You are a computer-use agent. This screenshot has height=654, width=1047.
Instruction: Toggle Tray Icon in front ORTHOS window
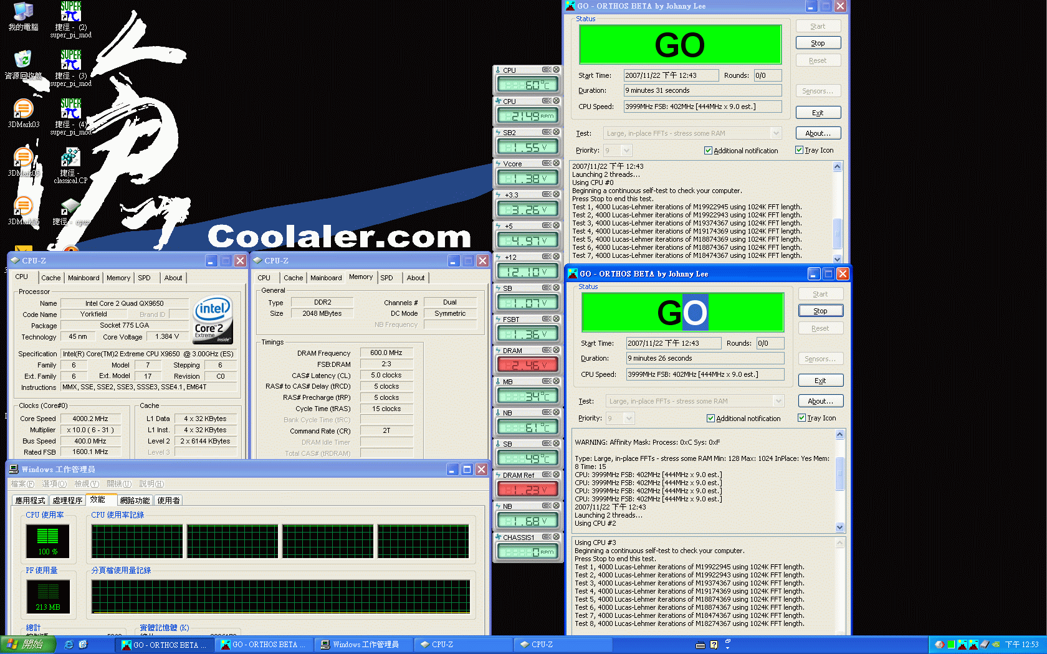click(801, 418)
